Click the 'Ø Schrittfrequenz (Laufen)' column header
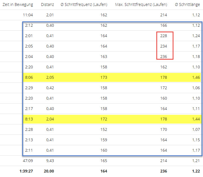The width and height of the screenshot is (203, 177). click(84, 5)
